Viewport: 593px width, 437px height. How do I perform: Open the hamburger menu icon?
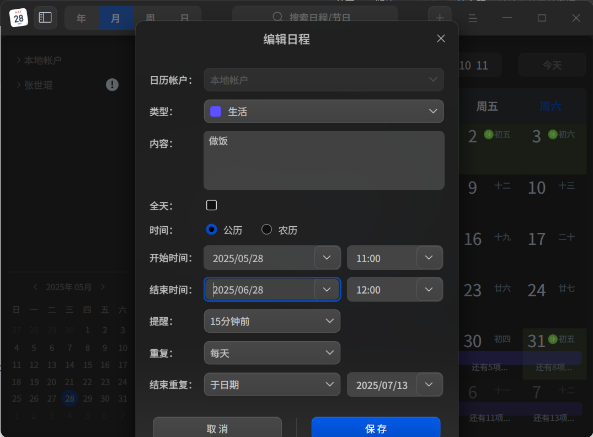coord(473,18)
